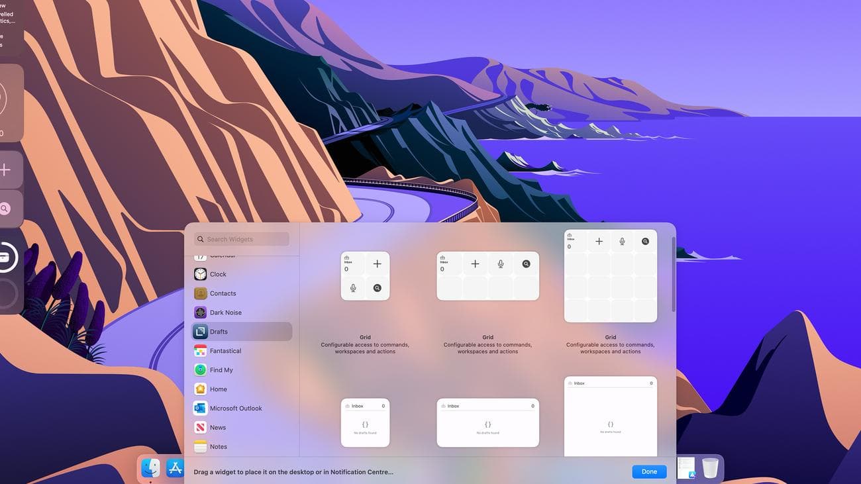
Task: Open the Trash in the Dock
Action: (x=709, y=468)
